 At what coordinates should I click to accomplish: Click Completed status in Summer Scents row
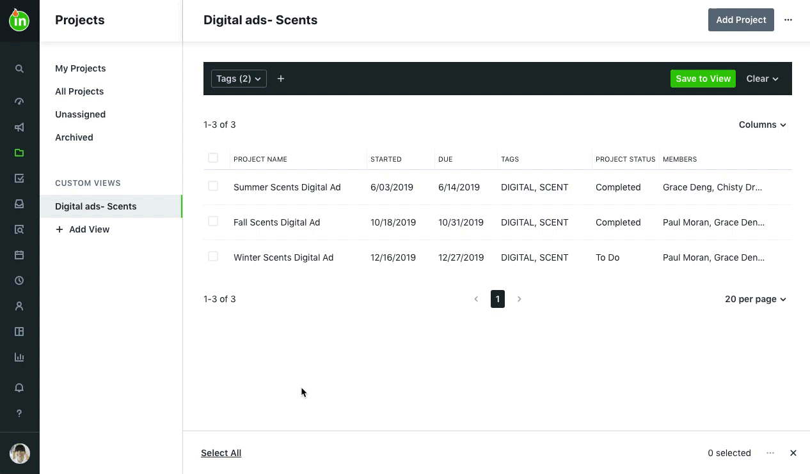click(x=618, y=187)
